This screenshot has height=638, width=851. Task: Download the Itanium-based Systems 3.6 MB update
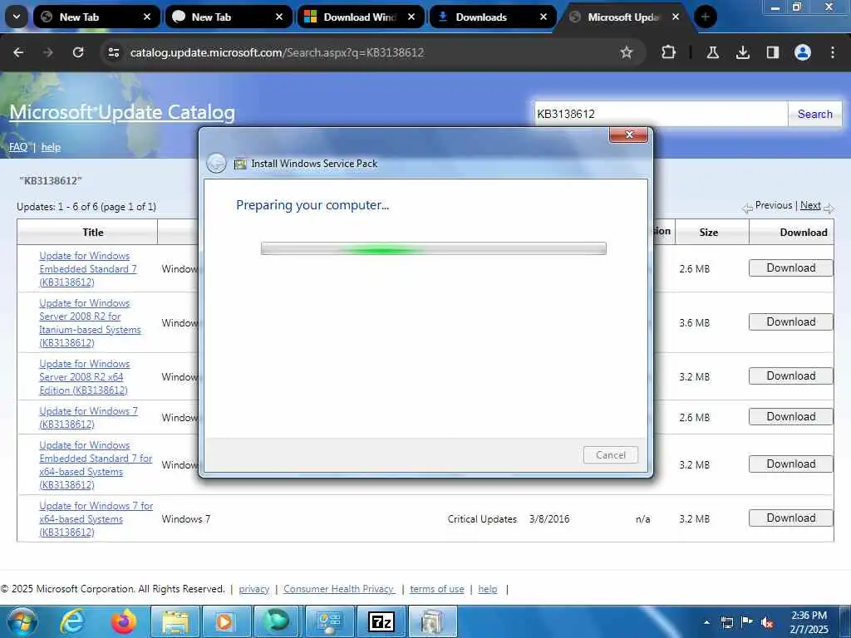(791, 321)
